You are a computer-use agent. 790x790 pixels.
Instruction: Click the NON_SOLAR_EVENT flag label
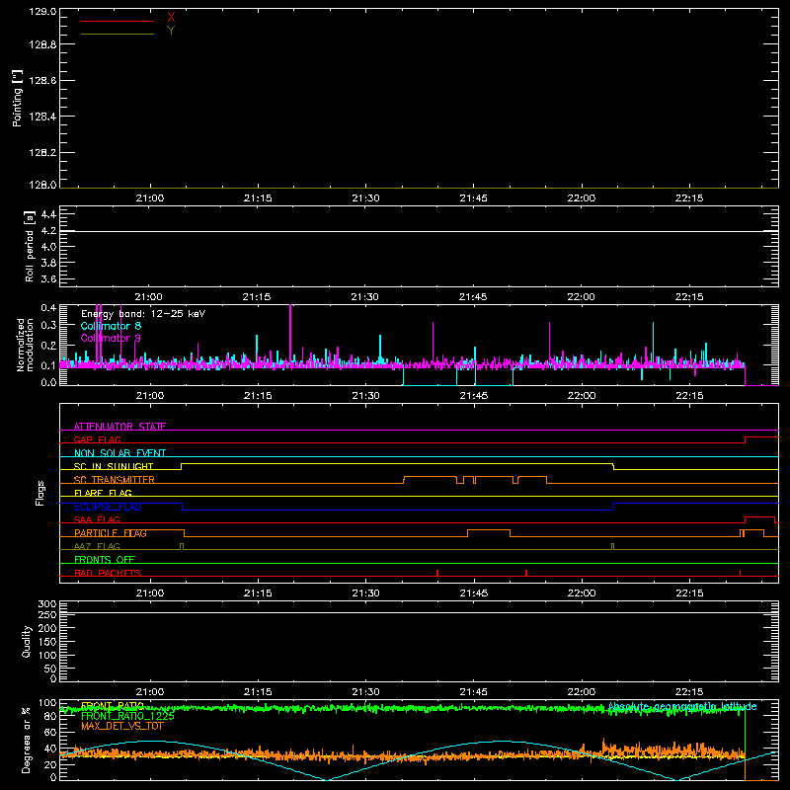click(119, 453)
